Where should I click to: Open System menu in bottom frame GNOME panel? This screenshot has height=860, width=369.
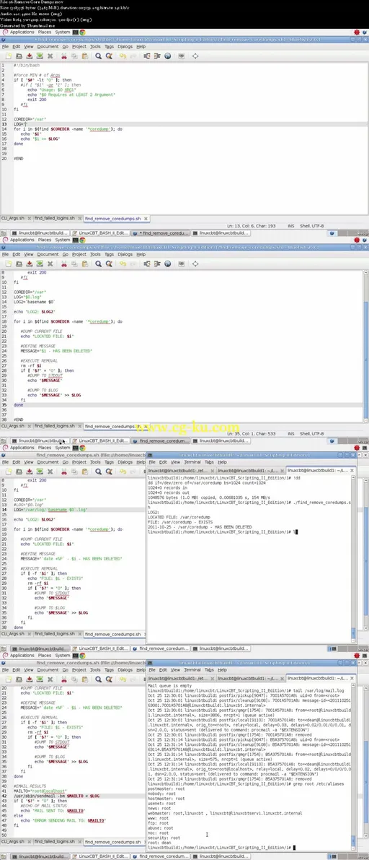pos(63,655)
